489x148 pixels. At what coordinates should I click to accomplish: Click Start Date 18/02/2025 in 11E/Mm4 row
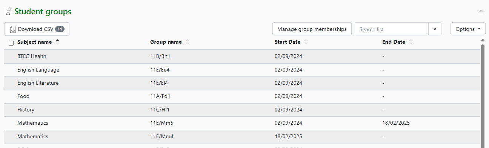point(288,136)
